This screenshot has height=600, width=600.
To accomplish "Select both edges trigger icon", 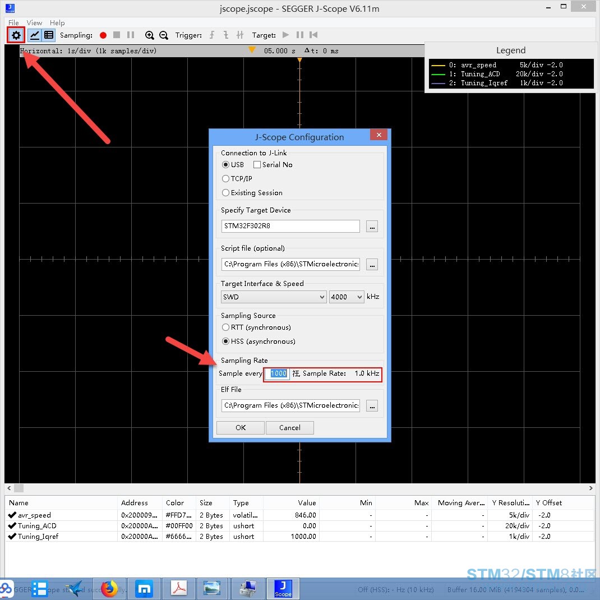I will point(240,35).
